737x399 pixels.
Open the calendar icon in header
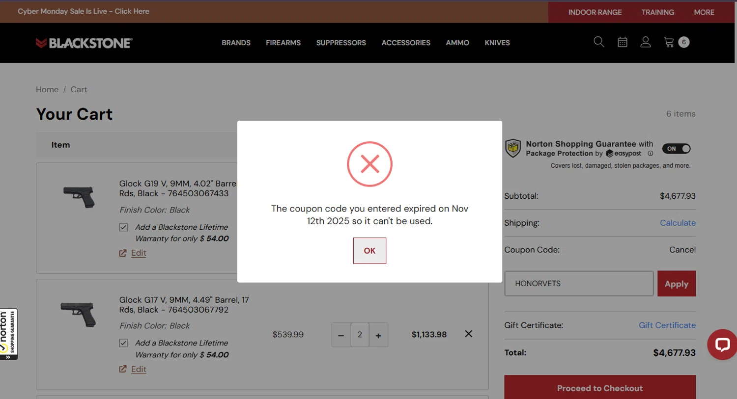623,42
